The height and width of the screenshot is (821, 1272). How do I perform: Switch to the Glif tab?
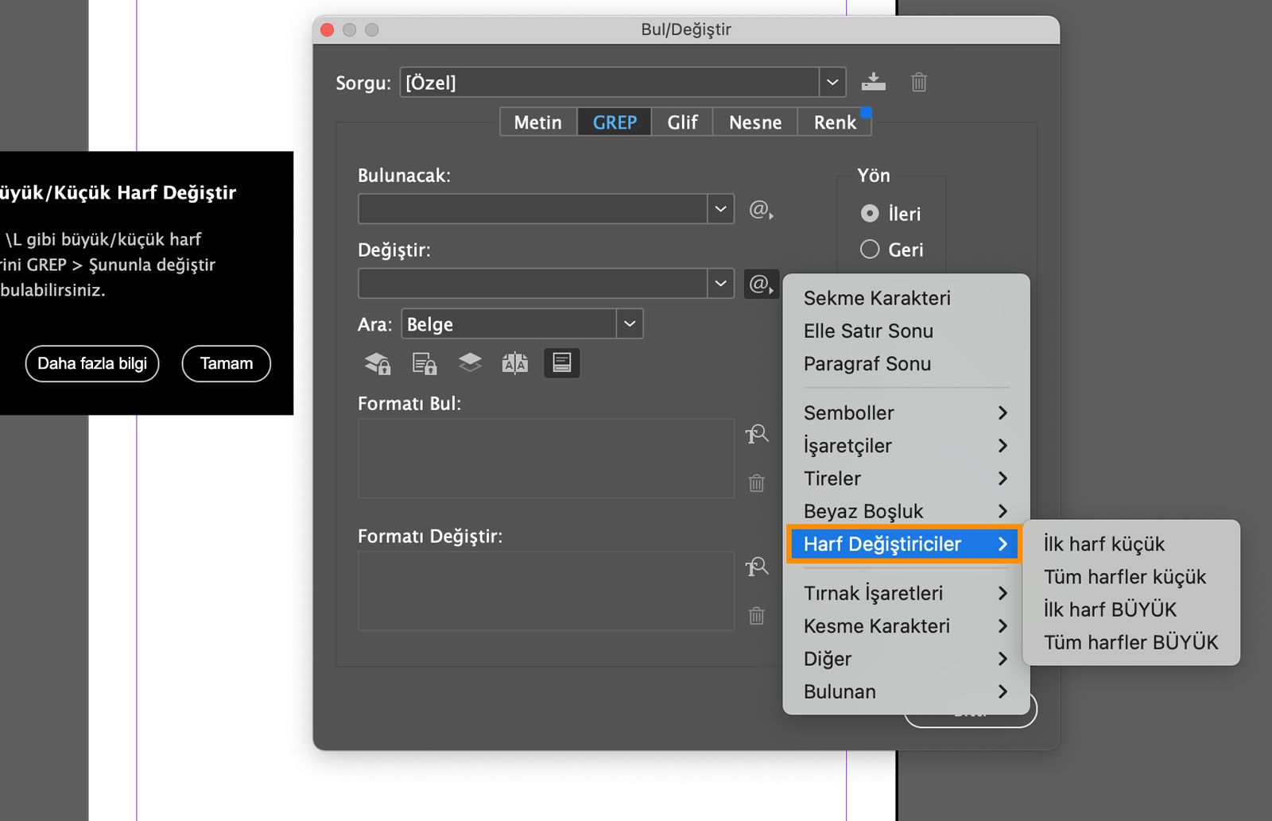(682, 122)
